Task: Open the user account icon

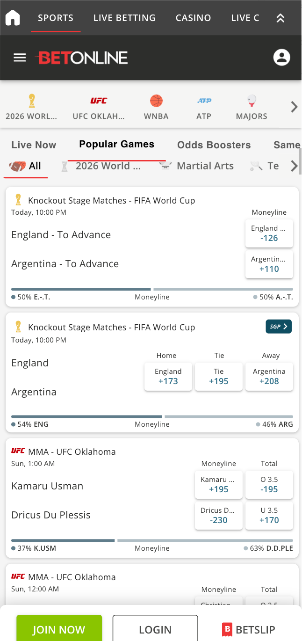Action: [281, 58]
